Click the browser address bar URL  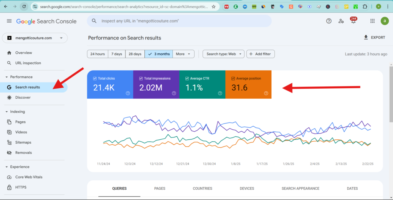tap(124, 7)
